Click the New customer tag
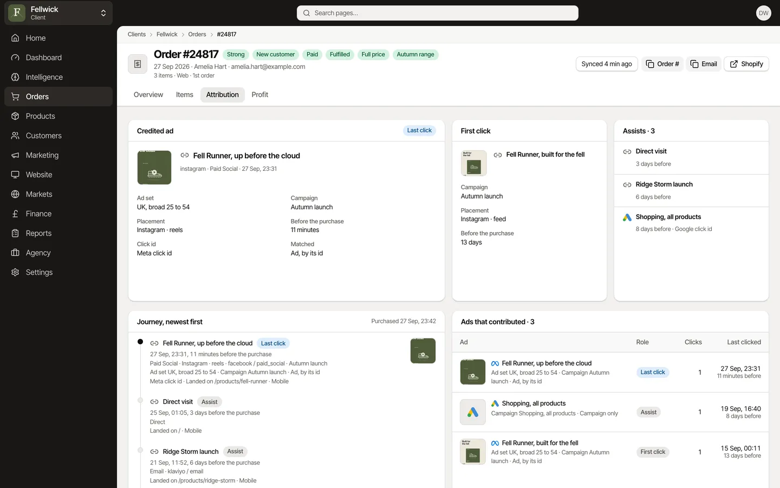 [276, 55]
